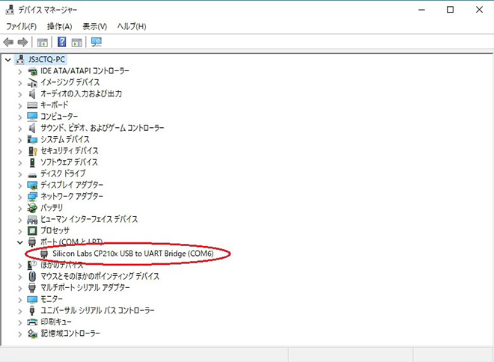Click the action pane toolbar icon
494x362 pixels.
point(76,42)
